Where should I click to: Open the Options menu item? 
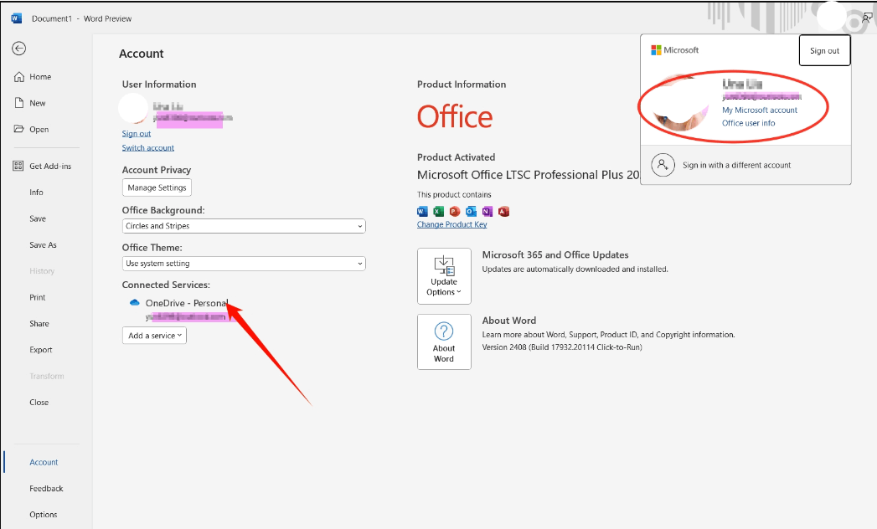pos(43,514)
